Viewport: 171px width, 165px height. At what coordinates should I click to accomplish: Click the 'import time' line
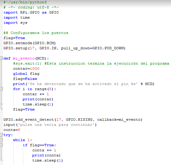click(17, 17)
